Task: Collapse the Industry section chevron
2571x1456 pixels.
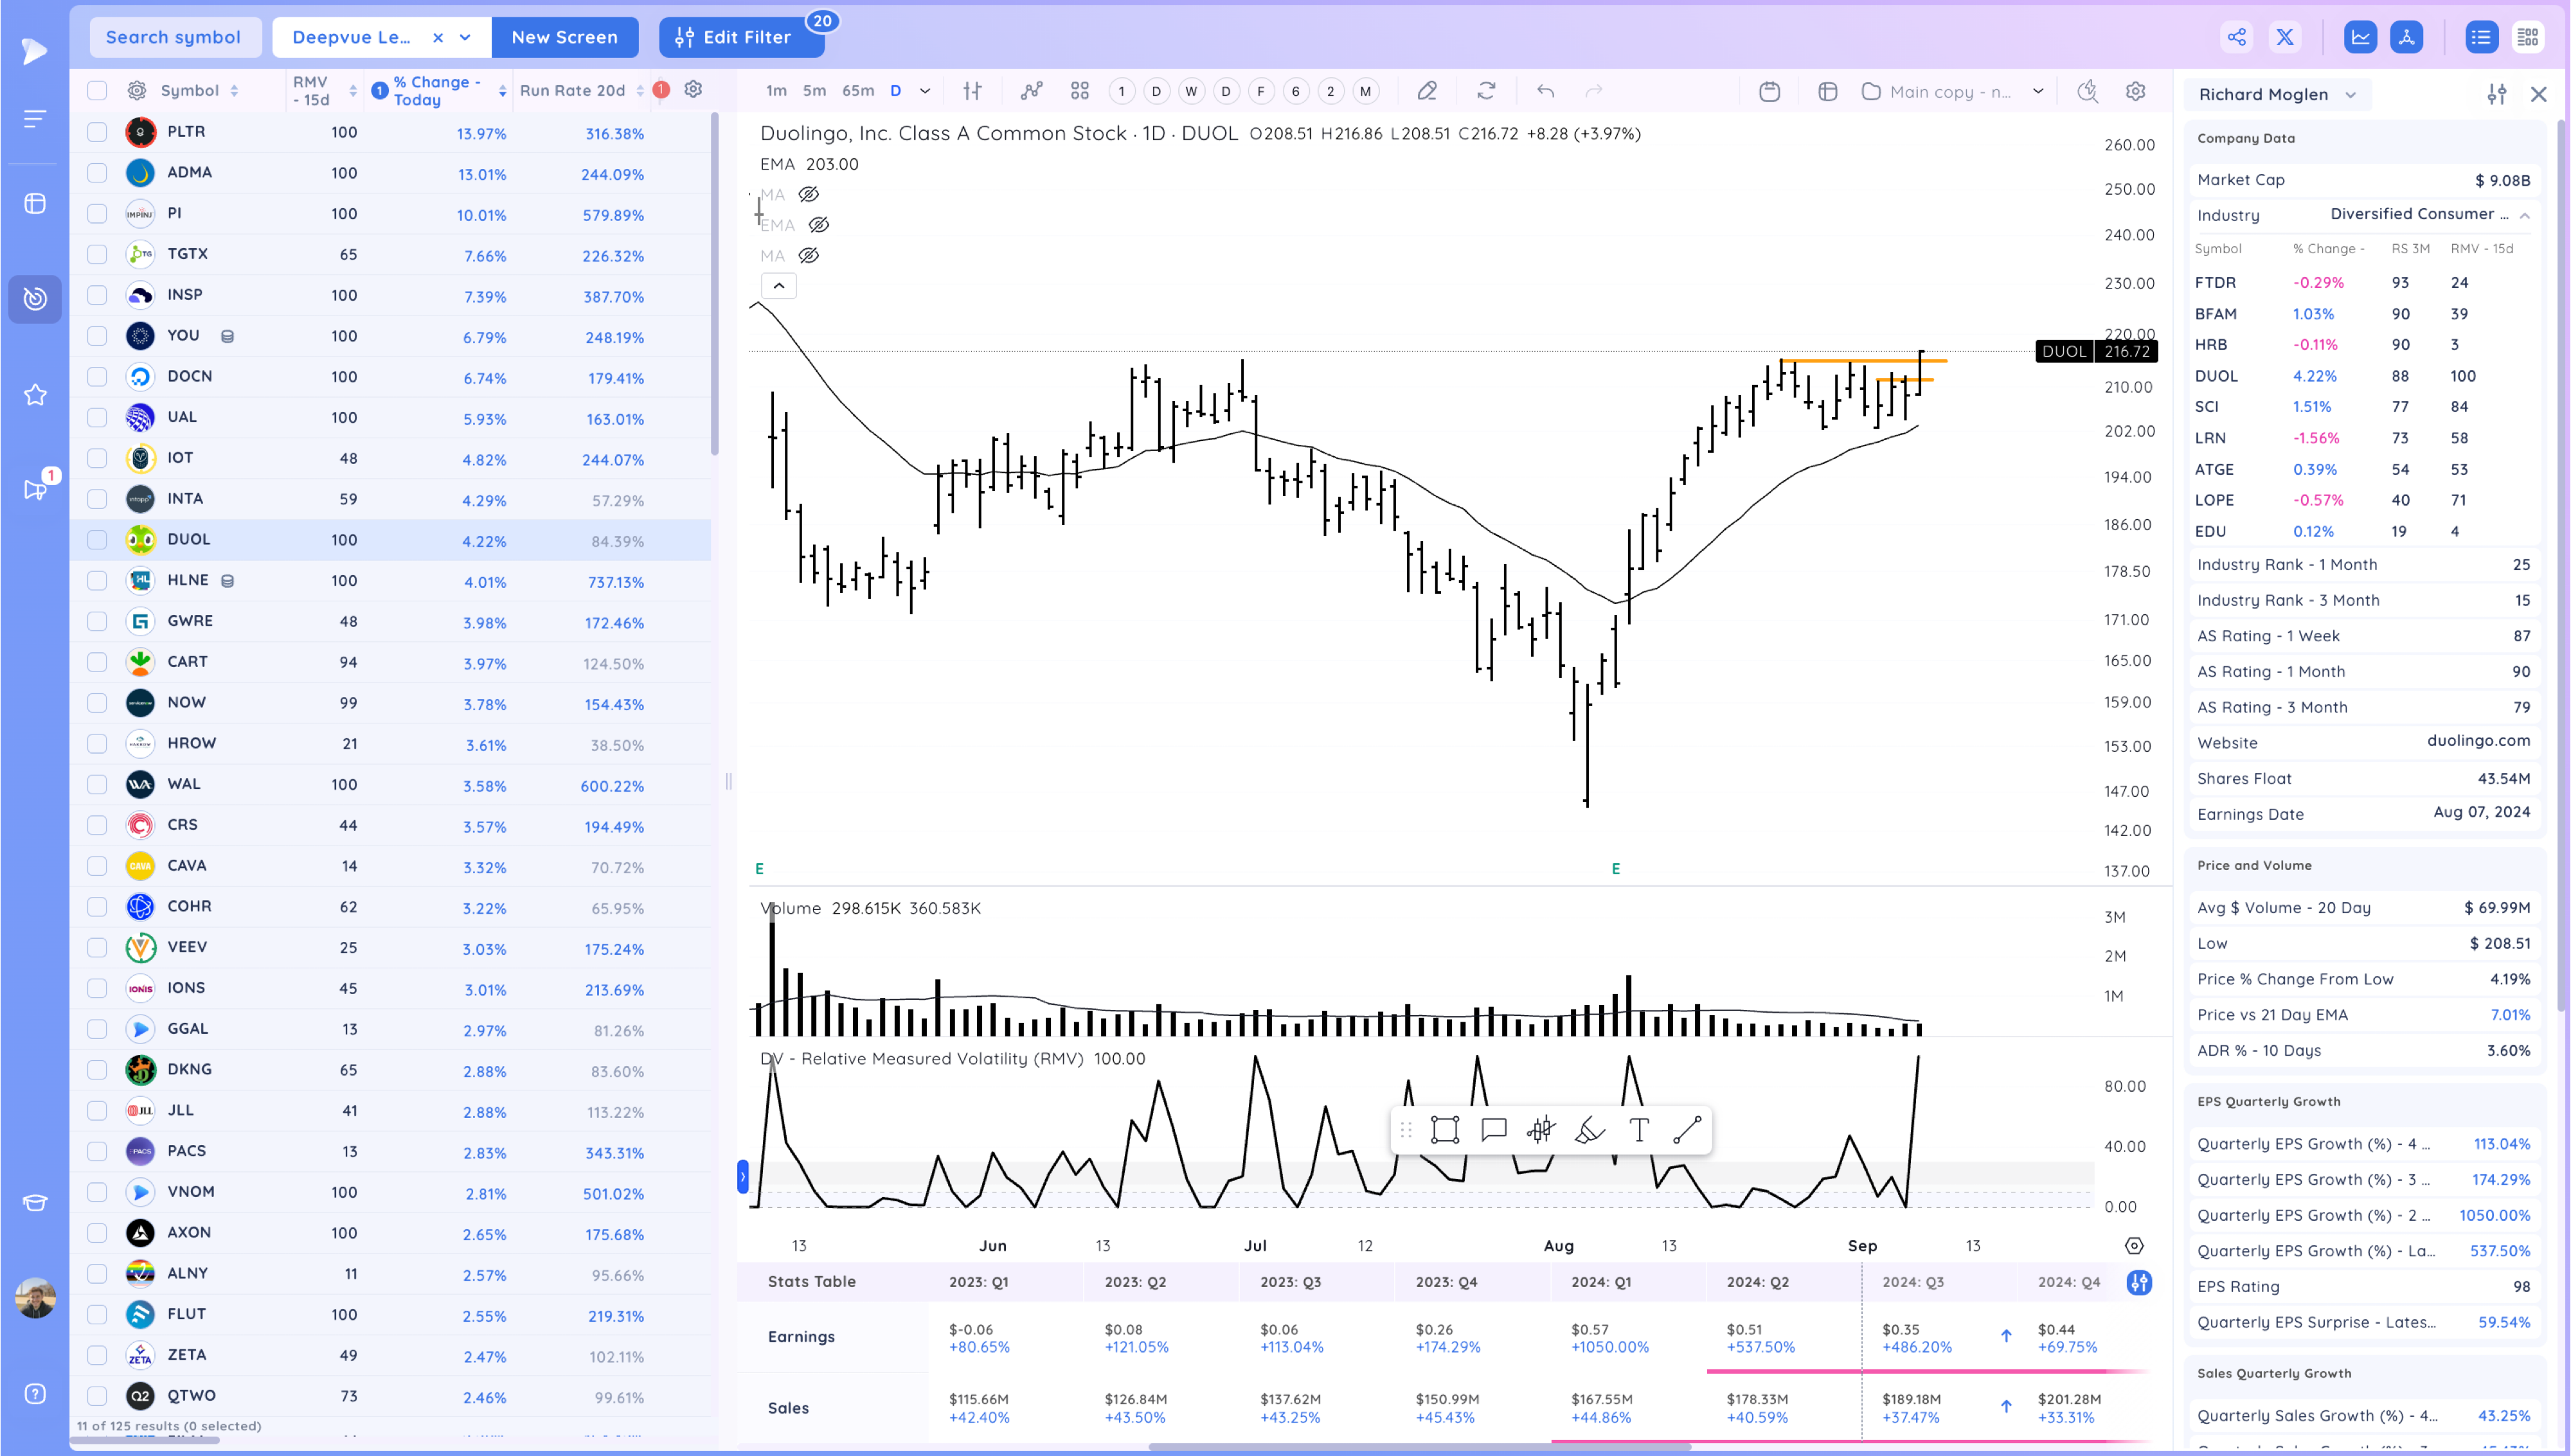Action: coord(2524,215)
